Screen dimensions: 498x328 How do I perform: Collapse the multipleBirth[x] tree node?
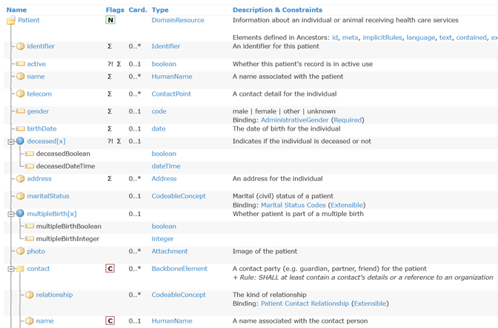tap(10, 214)
